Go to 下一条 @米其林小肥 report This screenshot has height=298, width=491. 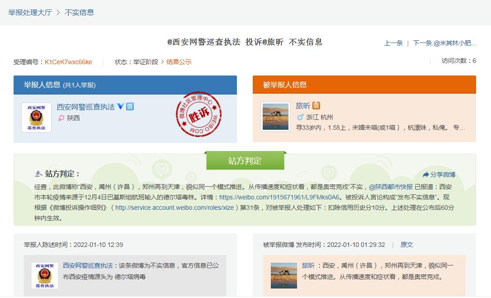(x=444, y=43)
